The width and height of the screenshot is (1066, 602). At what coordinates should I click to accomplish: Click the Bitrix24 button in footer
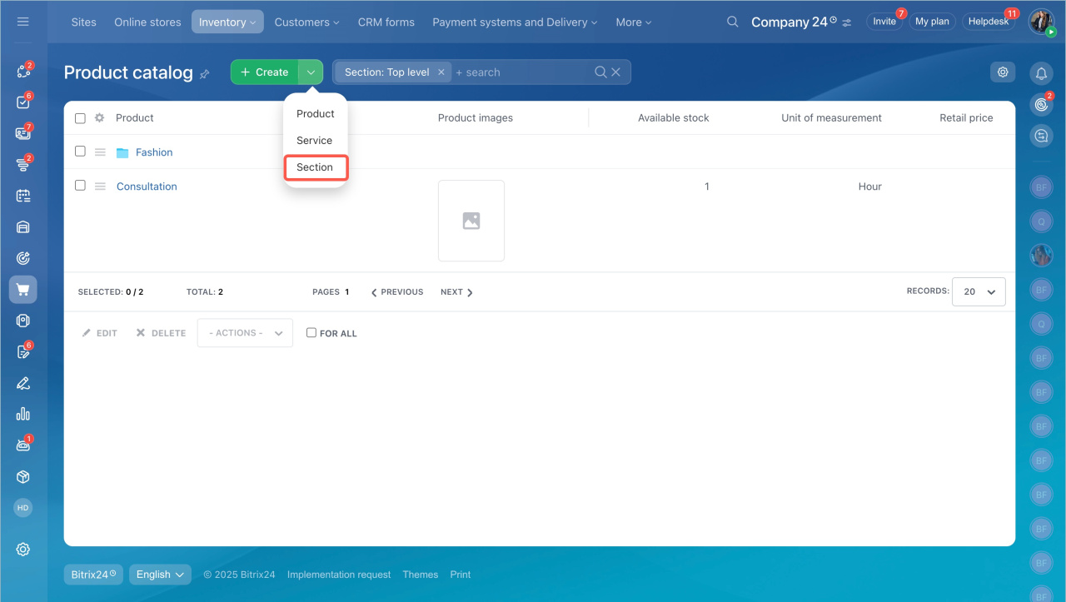(x=93, y=575)
